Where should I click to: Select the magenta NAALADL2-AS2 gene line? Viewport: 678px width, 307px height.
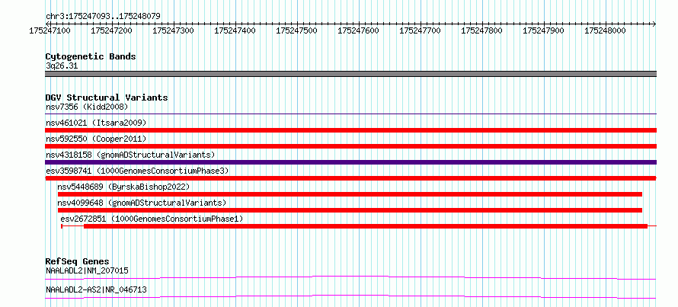click(x=350, y=296)
